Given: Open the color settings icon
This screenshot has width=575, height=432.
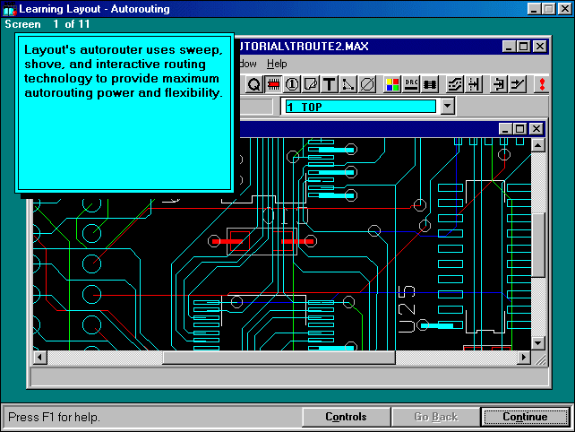Looking at the screenshot, I should pos(392,84).
